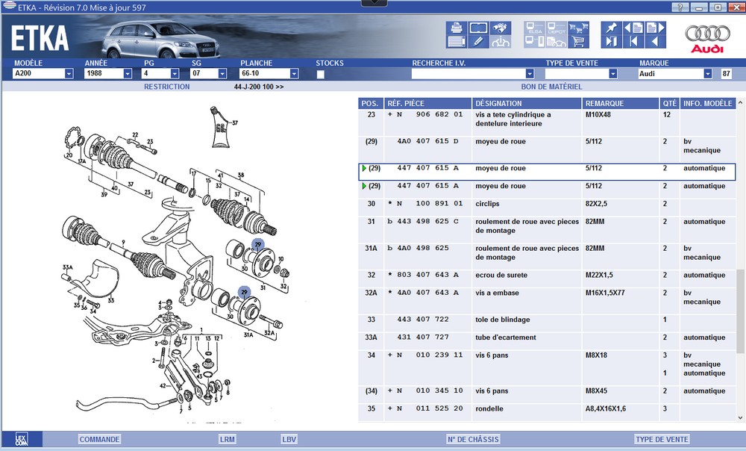Select the rondelle row
The image size is (746, 451).
(x=547, y=412)
